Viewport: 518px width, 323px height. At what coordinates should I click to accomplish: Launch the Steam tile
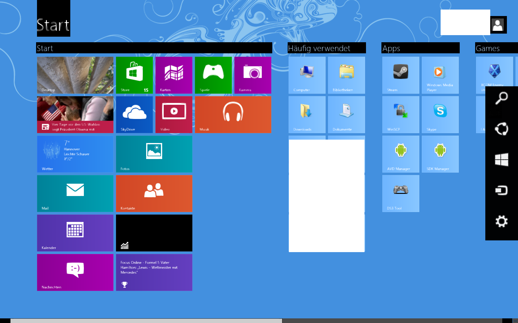(401, 75)
